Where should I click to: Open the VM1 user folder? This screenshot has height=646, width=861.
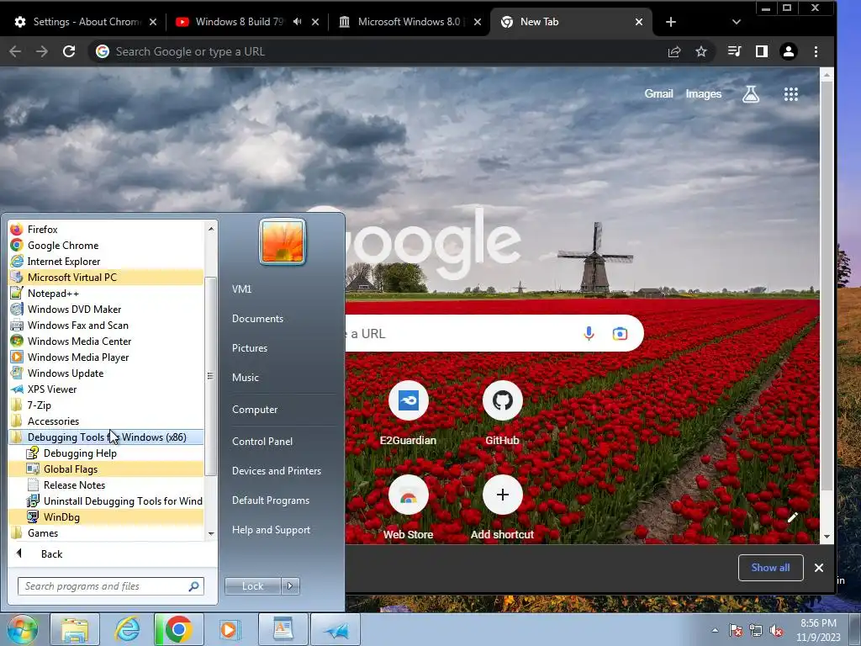(241, 289)
